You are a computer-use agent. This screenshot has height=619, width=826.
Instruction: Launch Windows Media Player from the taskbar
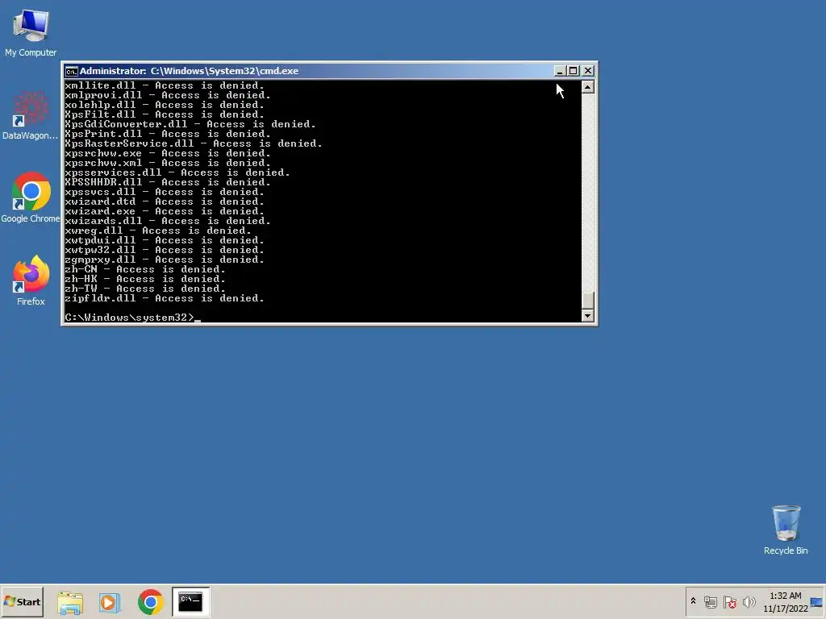point(110,602)
